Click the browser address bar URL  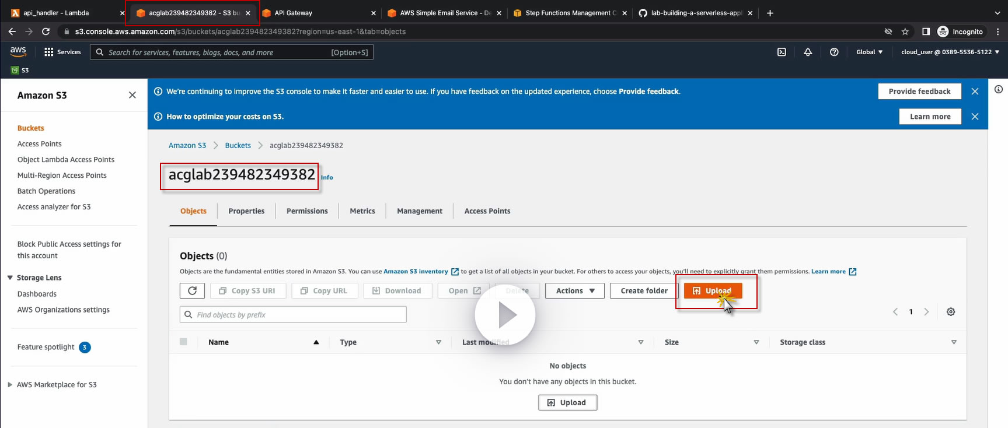[240, 31]
